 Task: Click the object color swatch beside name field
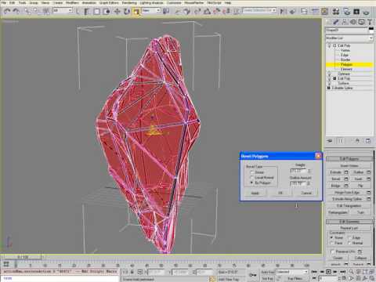pos(371,30)
